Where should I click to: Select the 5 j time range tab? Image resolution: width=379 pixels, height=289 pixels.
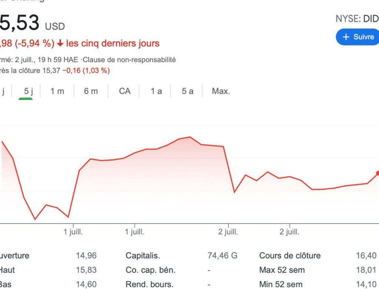tap(28, 91)
